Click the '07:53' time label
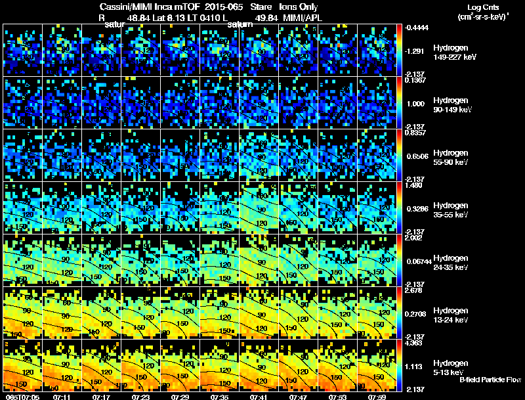The height and width of the screenshot is (400, 525). (337, 397)
